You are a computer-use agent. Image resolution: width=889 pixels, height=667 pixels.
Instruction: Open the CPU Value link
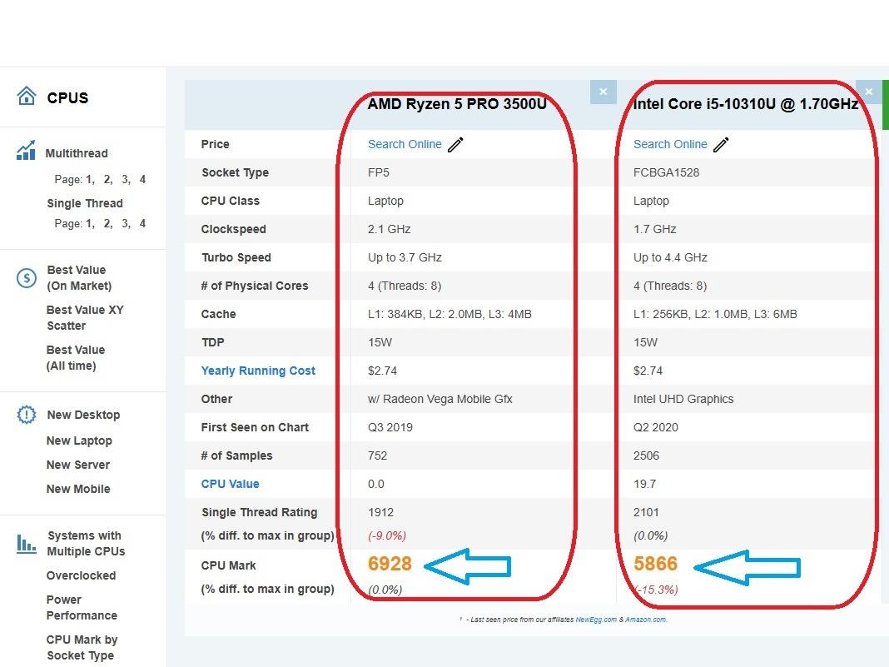coord(230,484)
